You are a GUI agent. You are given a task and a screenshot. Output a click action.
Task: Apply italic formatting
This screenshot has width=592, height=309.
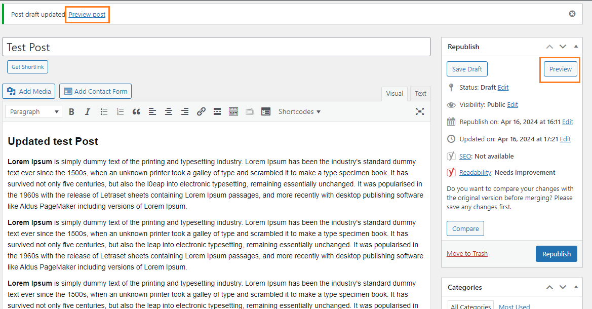[x=88, y=112]
